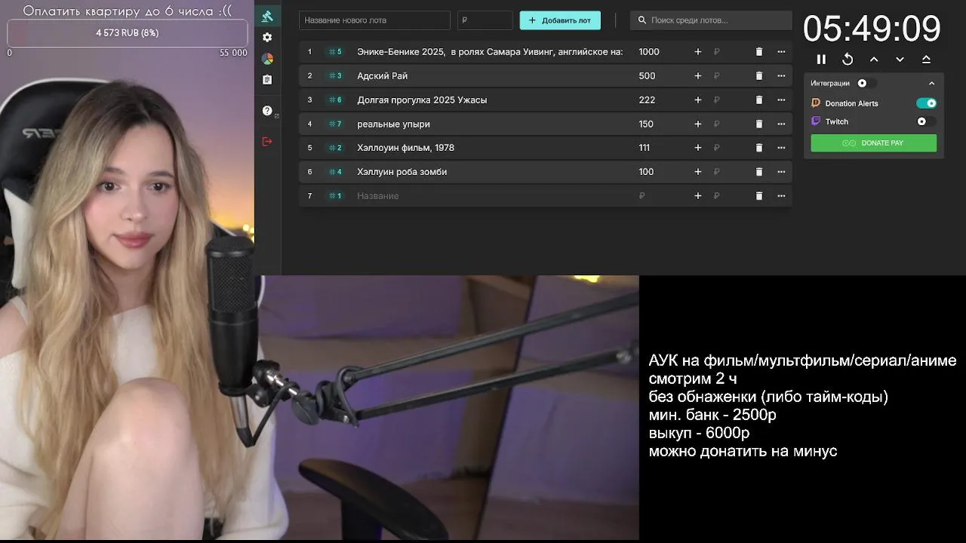The image size is (966, 543).
Task: Toggle the Интеграции master switch
Action: [866, 83]
